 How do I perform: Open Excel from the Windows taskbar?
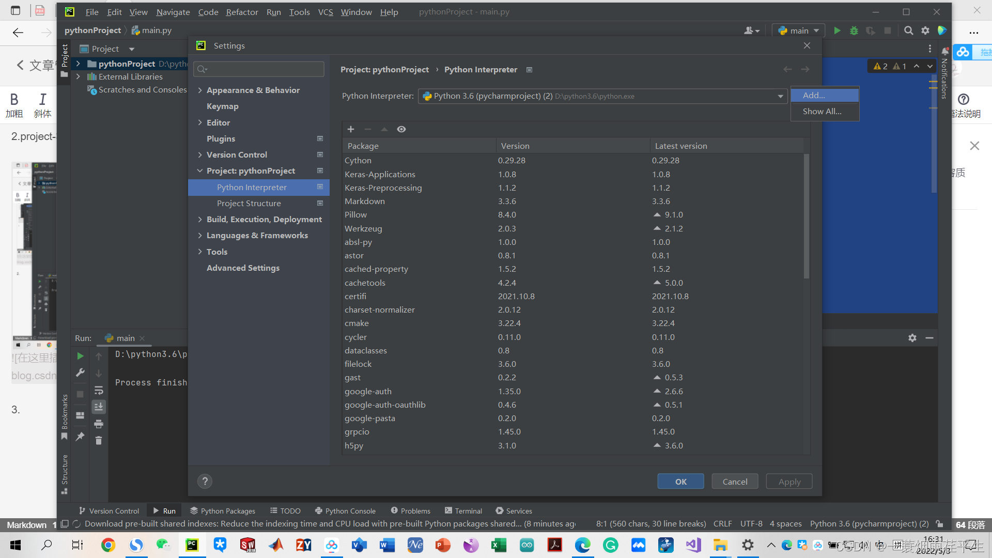coord(499,545)
